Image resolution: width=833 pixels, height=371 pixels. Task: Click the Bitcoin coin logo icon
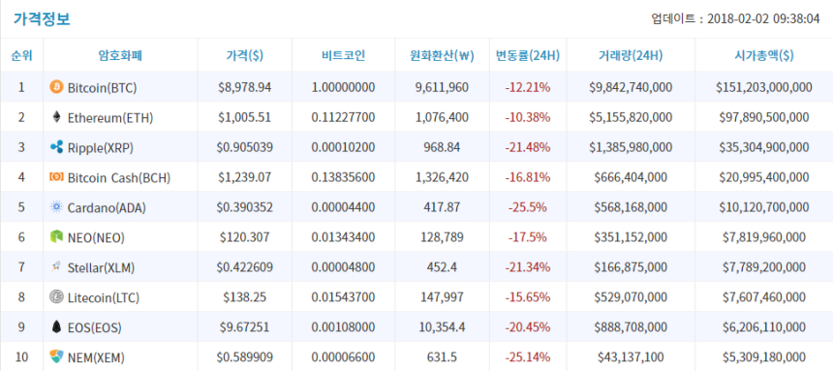[x=56, y=87]
